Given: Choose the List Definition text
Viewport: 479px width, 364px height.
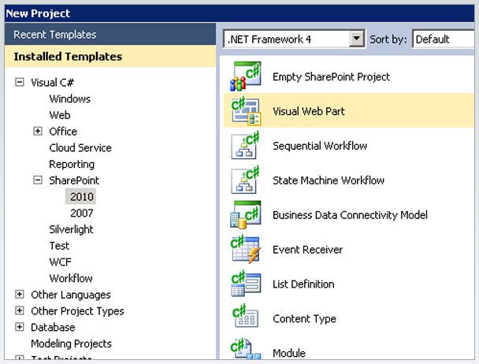Looking at the screenshot, I should [x=303, y=284].
